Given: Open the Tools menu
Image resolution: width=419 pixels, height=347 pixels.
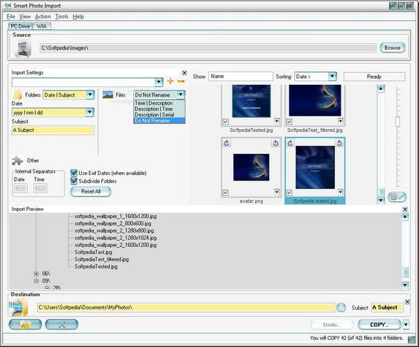Looking at the screenshot, I should click(x=62, y=16).
